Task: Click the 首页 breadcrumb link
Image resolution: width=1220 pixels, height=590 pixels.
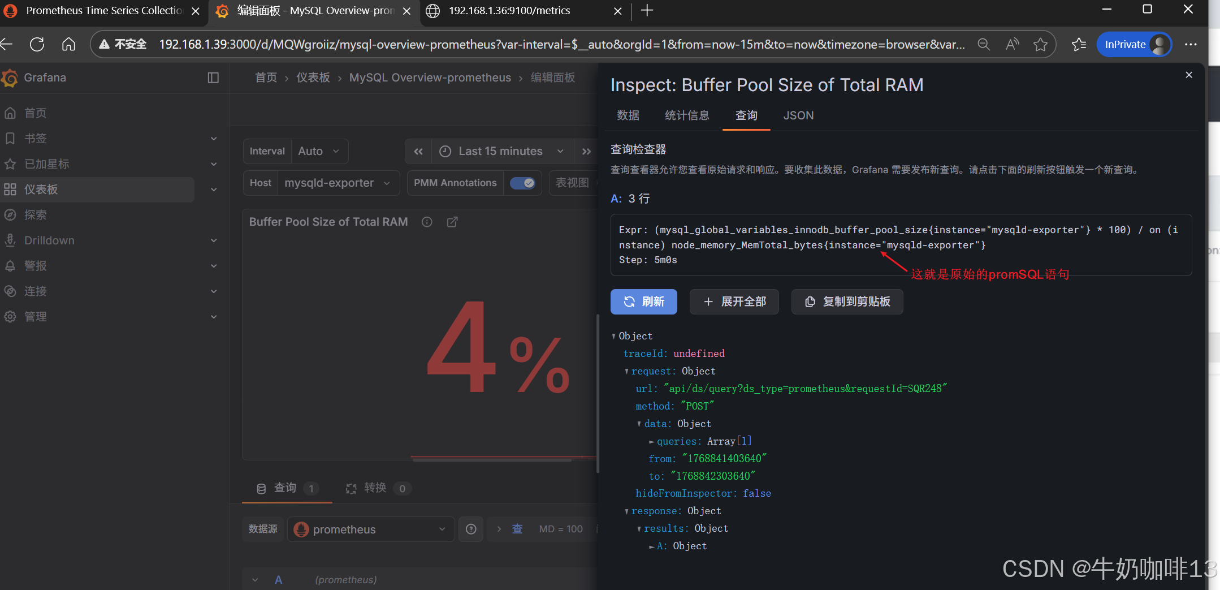Action: click(266, 77)
